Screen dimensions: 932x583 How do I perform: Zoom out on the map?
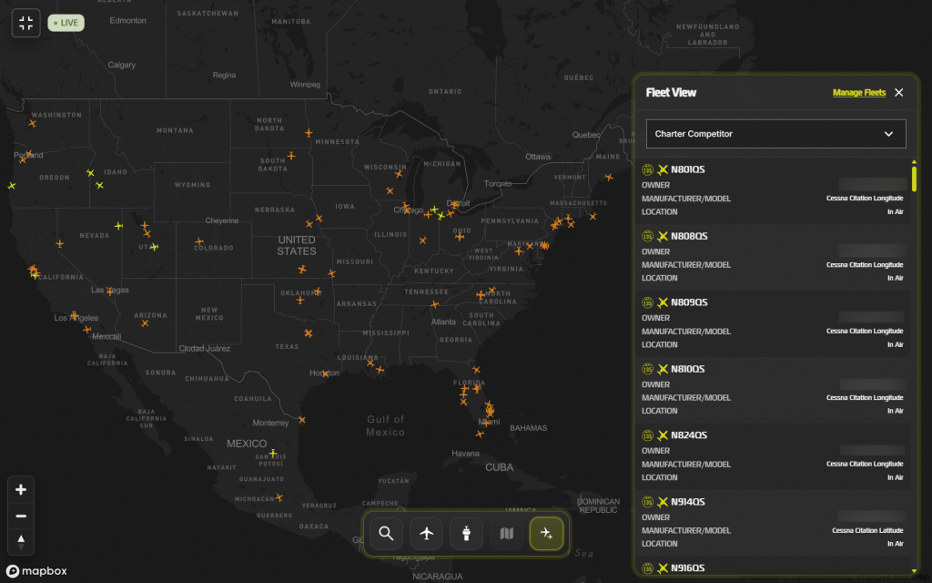point(21,516)
